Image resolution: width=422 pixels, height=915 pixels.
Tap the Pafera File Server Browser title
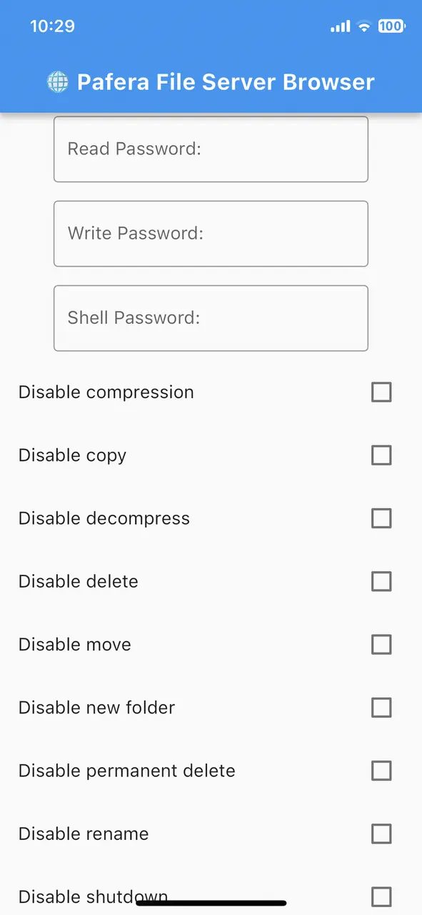[x=226, y=82]
